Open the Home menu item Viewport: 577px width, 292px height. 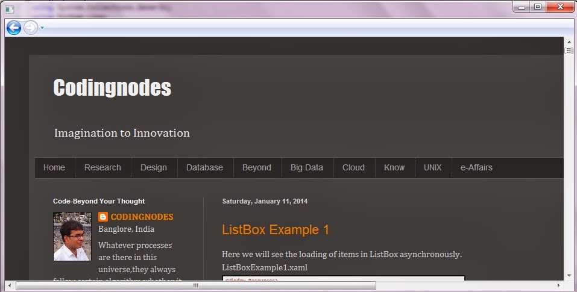point(54,167)
